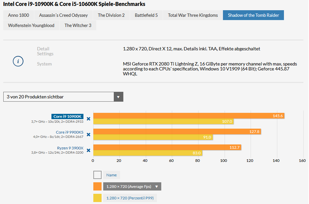Click the 127.8 orange bar for 9900KS
This screenshot has height=204, width=309.
tap(177, 132)
